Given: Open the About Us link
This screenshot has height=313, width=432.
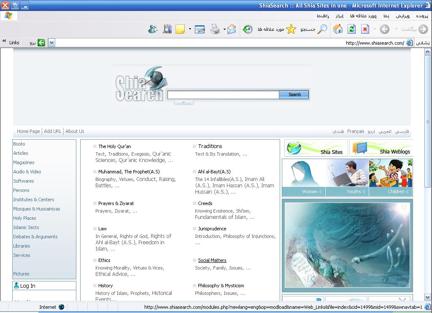Looking at the screenshot, I should pos(75,131).
